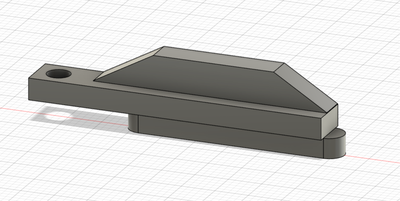The image size is (400, 201).
Task: Select the rounded left end of lower base
Action: [133, 123]
